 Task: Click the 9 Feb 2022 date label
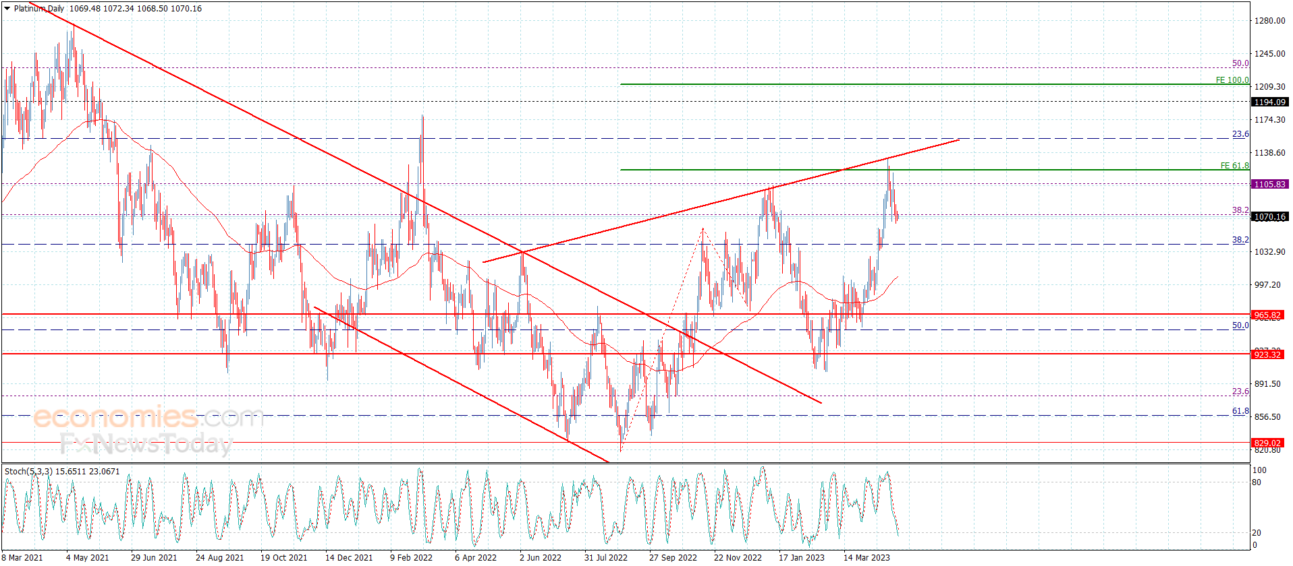coord(412,557)
